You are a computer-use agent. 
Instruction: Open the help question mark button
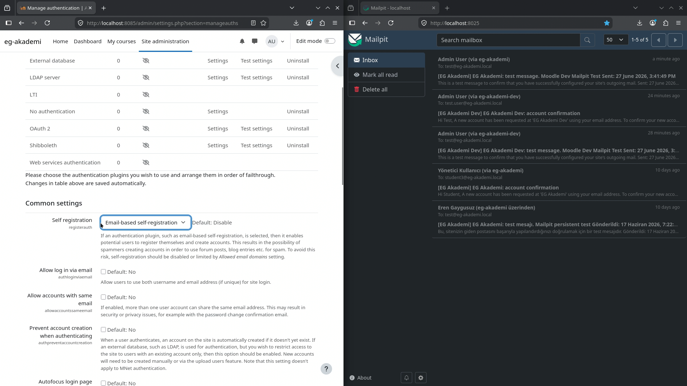tap(326, 369)
